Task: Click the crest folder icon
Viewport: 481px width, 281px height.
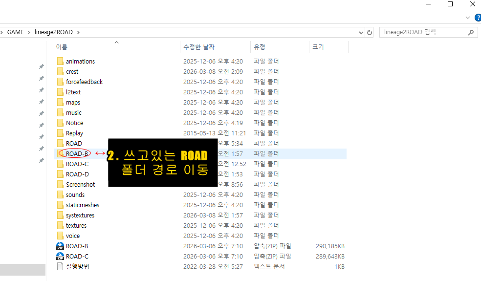Action: [x=60, y=71]
